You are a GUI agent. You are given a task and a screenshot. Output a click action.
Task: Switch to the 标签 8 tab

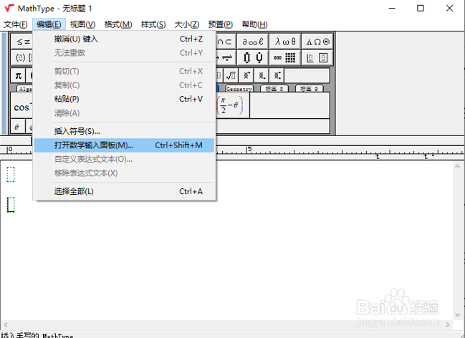pos(274,89)
